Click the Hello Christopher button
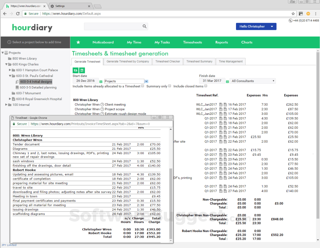Viewport: 320px width, 248px height. point(256,27)
